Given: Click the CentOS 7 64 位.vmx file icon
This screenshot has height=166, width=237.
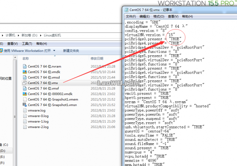Looking at the screenshot, I should 25,83.
